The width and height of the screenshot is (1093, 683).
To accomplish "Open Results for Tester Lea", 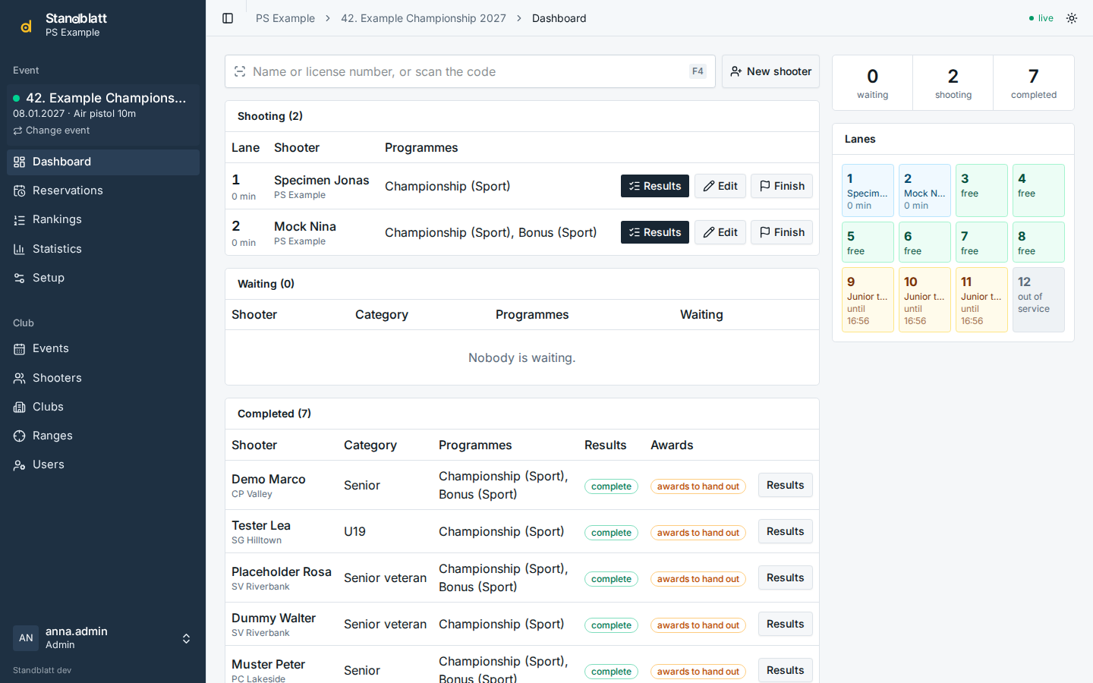I will tap(785, 531).
